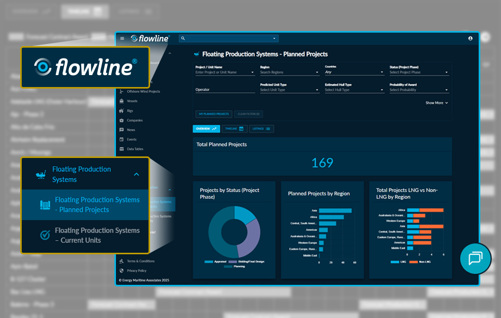The height and width of the screenshot is (318, 501).
Task: Open Events via its calendar icon
Action: coord(122,139)
